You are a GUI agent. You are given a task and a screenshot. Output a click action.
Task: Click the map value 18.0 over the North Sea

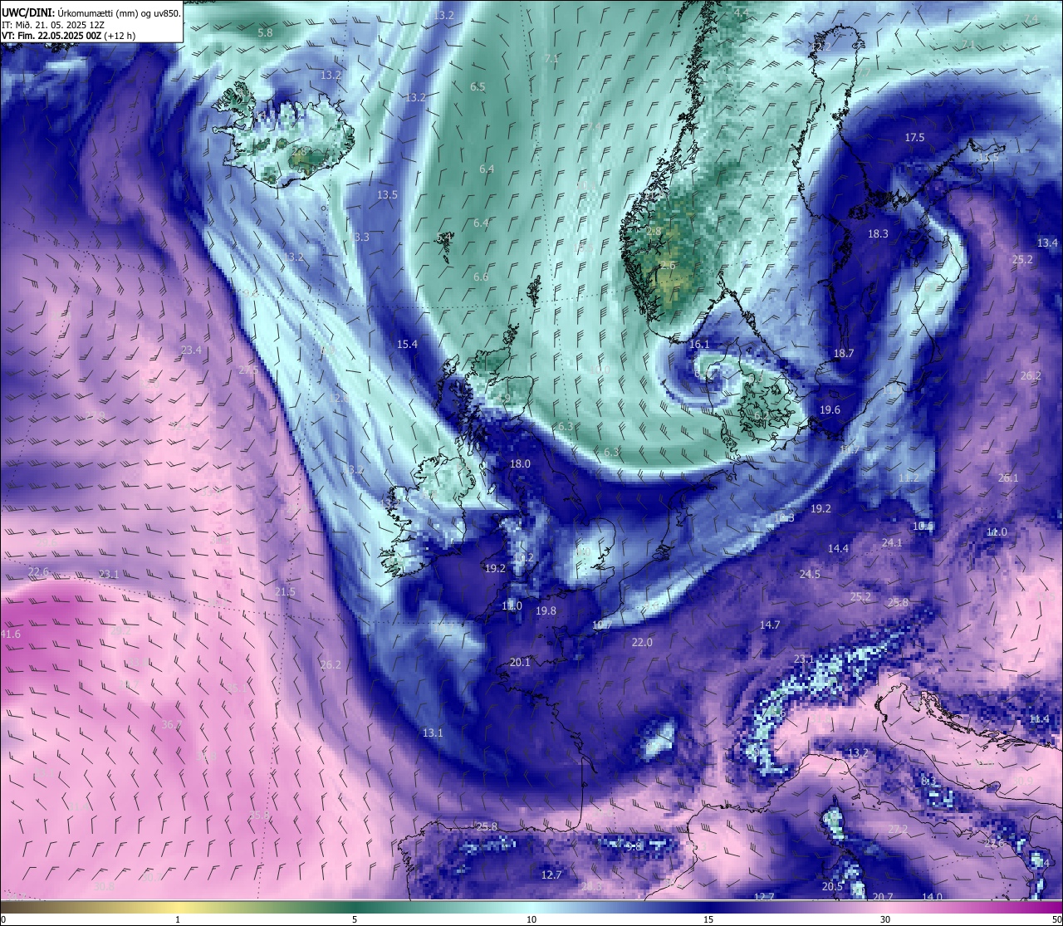tap(520, 463)
